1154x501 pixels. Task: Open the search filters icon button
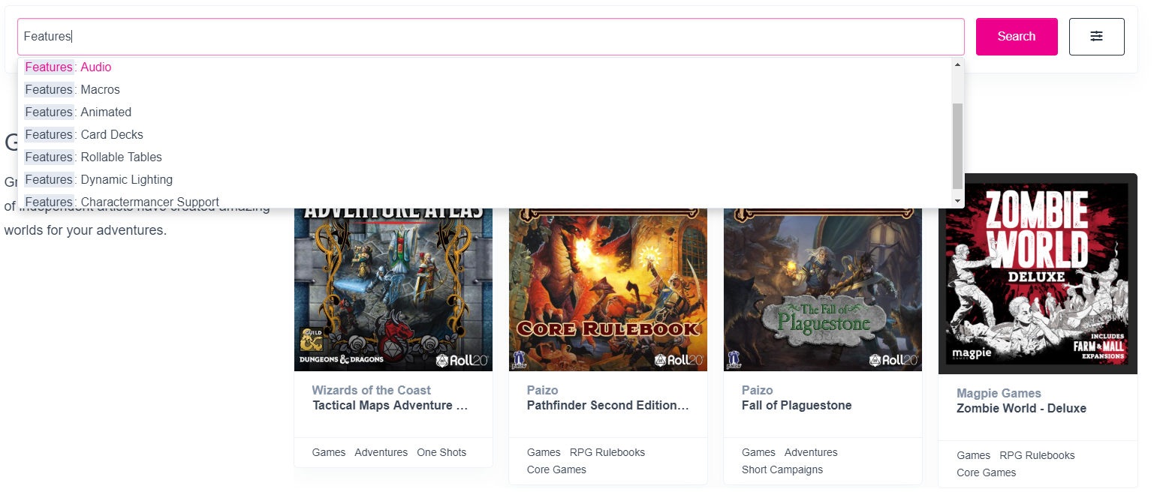tap(1096, 37)
